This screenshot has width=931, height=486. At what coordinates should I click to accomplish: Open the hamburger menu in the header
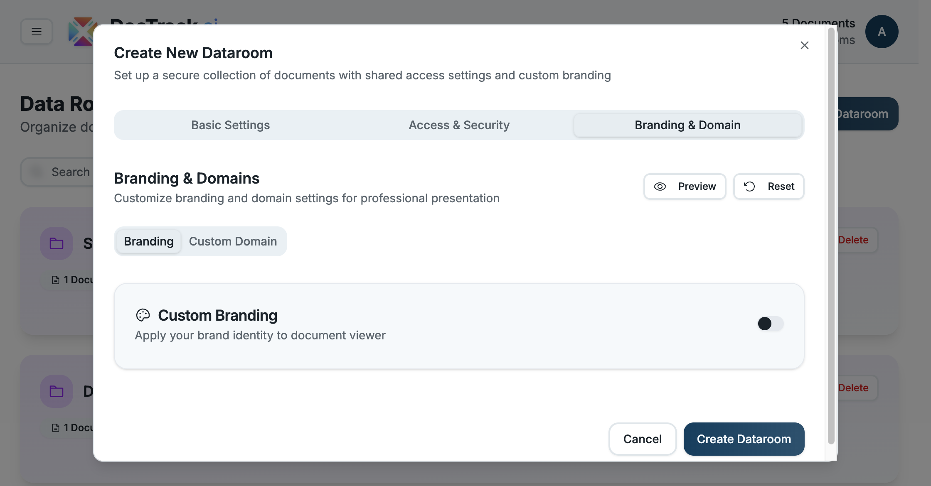pos(37,32)
